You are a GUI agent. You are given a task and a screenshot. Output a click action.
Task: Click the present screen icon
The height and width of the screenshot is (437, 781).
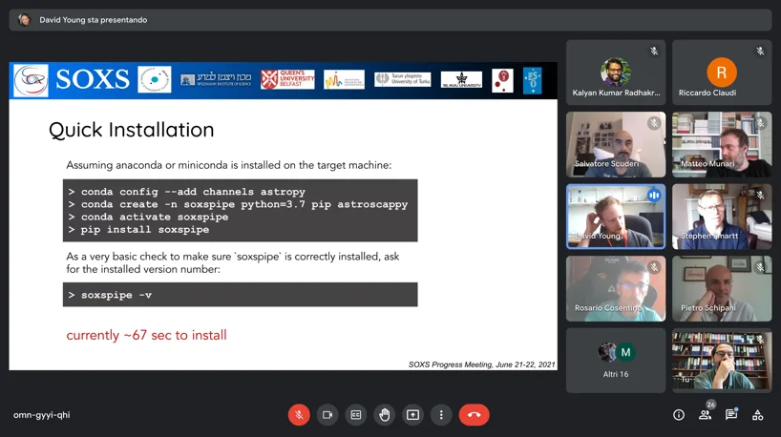[x=412, y=415]
